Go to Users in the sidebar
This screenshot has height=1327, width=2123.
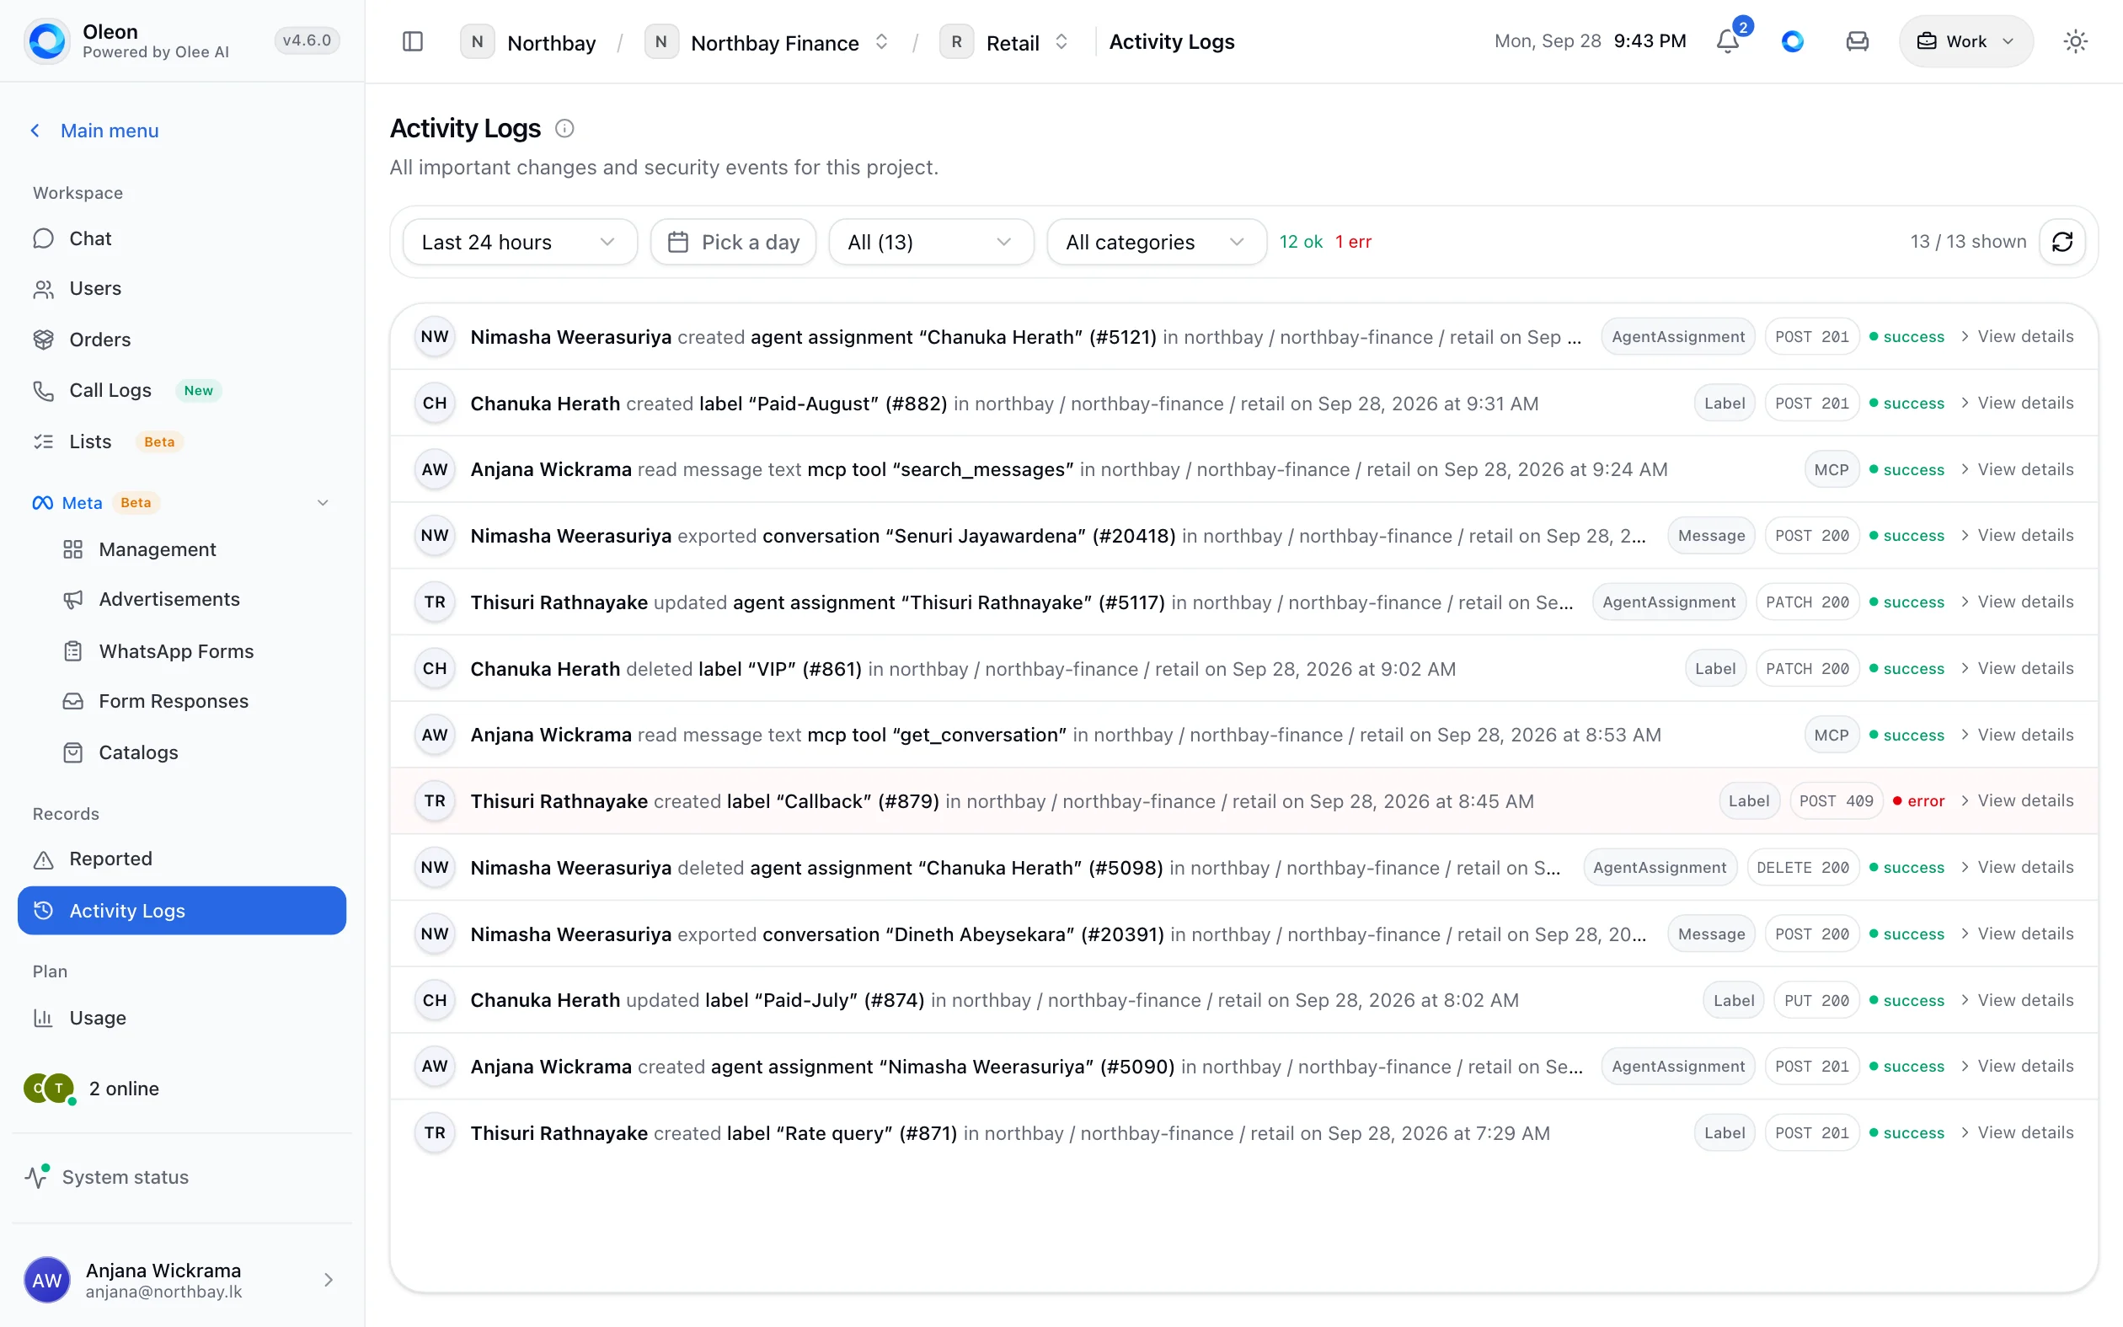coord(182,289)
